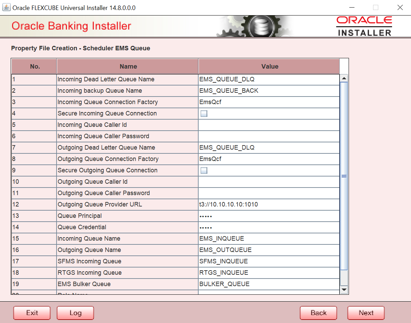Close the installer window
Screen dimensions: 411x323
click(400, 7)
